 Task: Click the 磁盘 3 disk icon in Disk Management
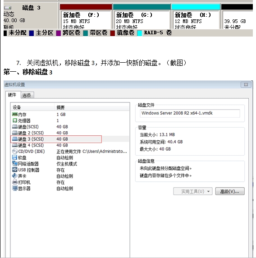[x=8, y=8]
